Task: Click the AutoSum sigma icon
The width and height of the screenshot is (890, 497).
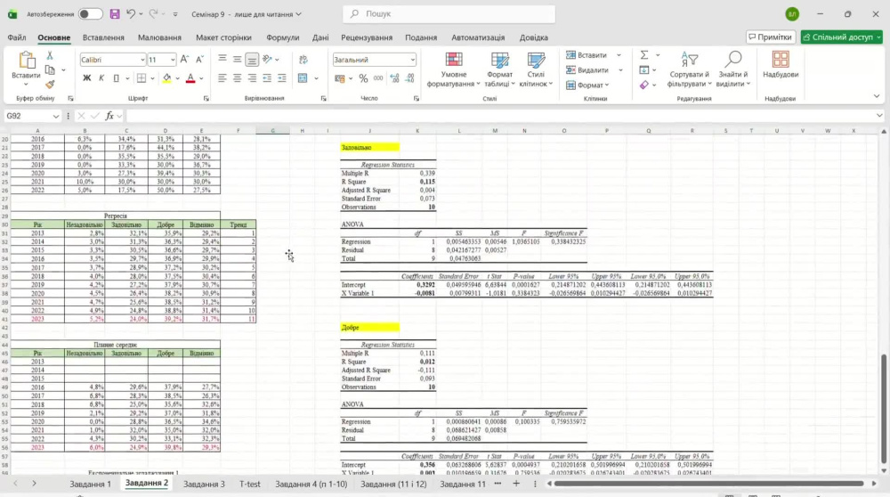Action: coord(644,55)
